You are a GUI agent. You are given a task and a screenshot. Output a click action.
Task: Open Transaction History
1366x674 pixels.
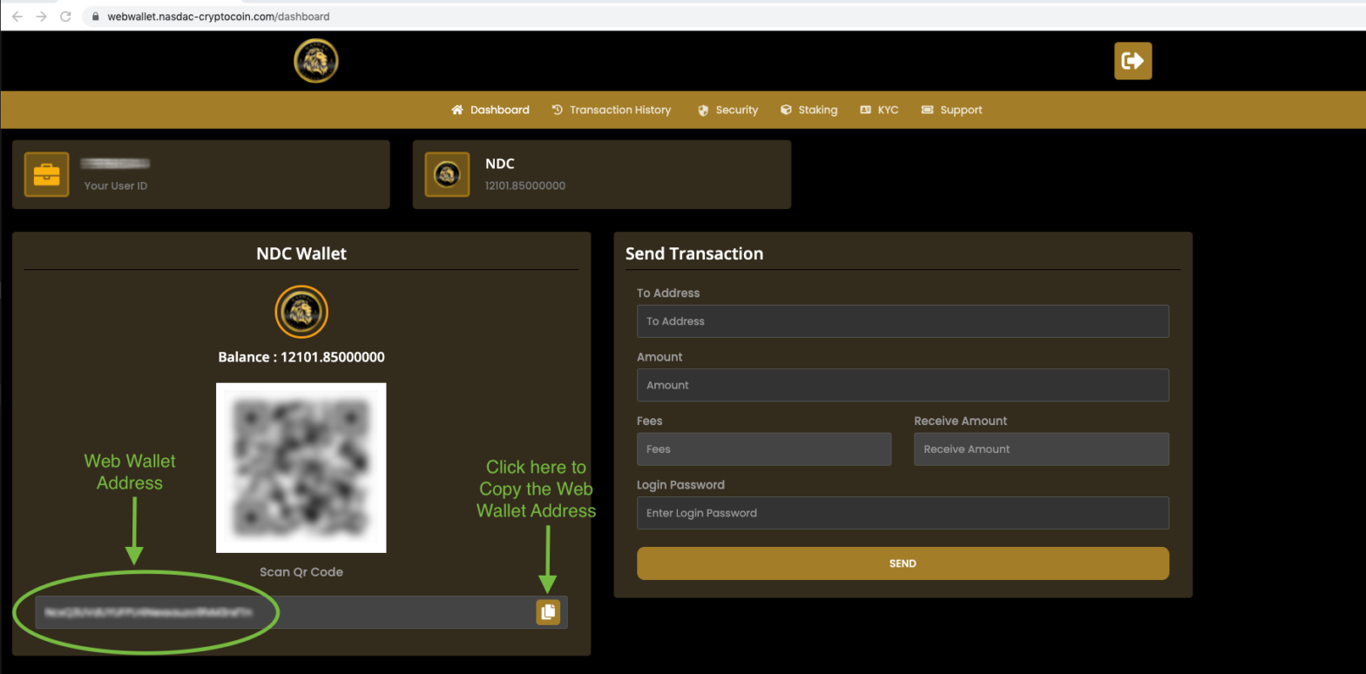(x=612, y=110)
